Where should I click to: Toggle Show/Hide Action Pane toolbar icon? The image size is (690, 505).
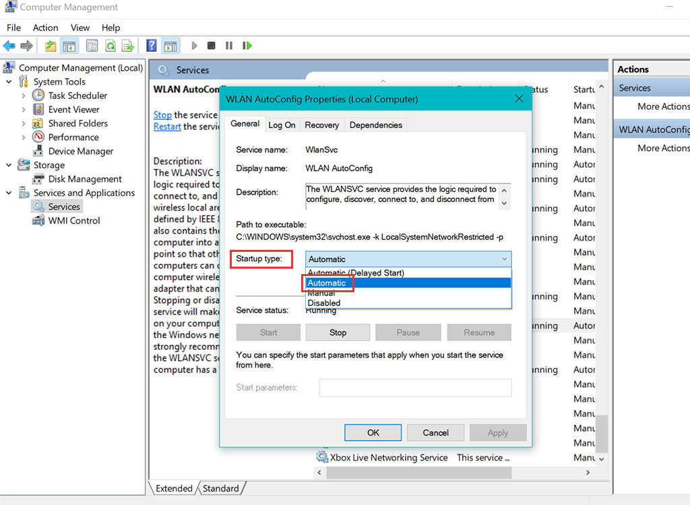[170, 46]
